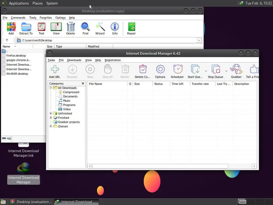The width and height of the screenshot is (273, 205).
Task: Expand the Finished category node
Action: click(51, 118)
